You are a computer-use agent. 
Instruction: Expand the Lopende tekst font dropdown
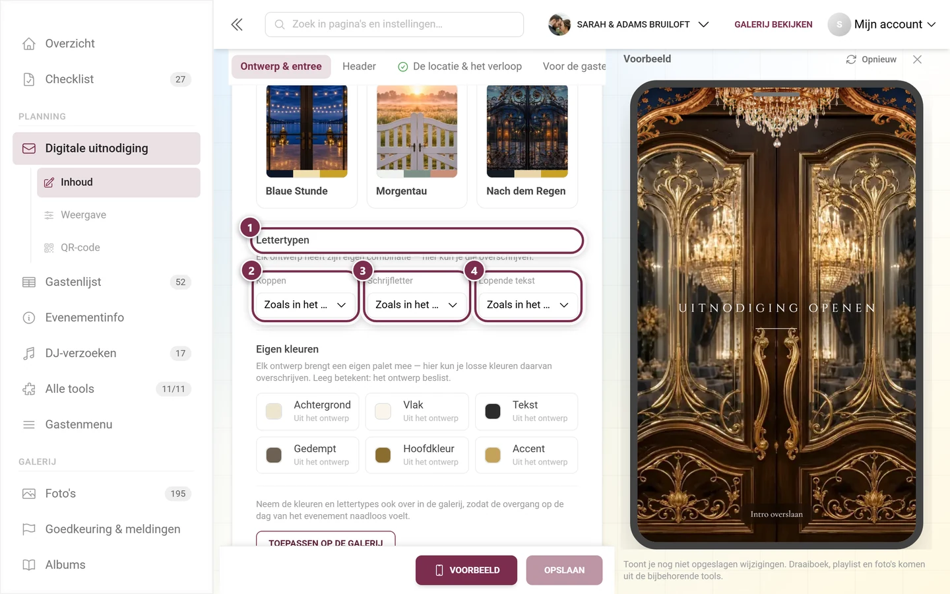pyautogui.click(x=528, y=305)
